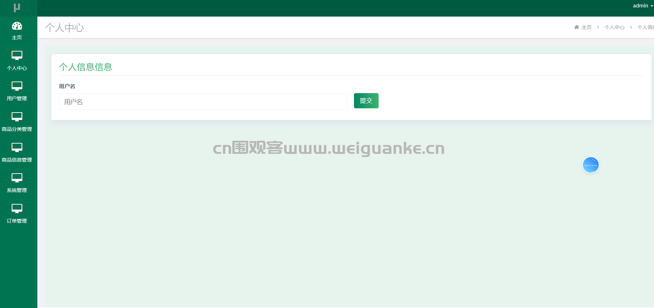The image size is (654, 308).
Task: Go to 主页 breadcrumb link
Action: coord(587,27)
